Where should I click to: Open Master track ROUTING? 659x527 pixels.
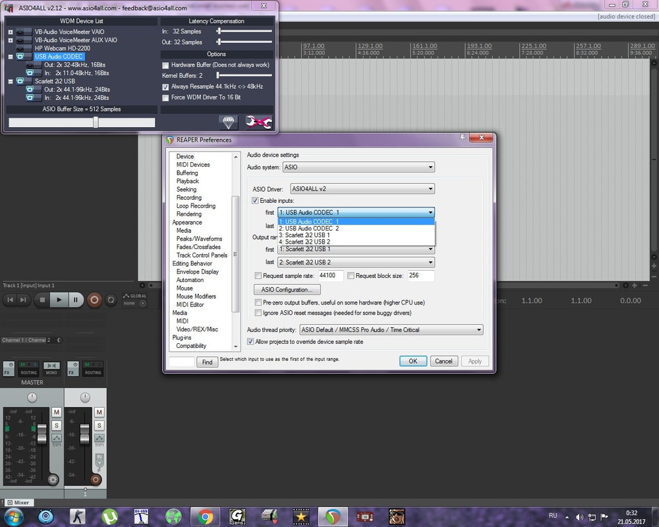coord(28,368)
